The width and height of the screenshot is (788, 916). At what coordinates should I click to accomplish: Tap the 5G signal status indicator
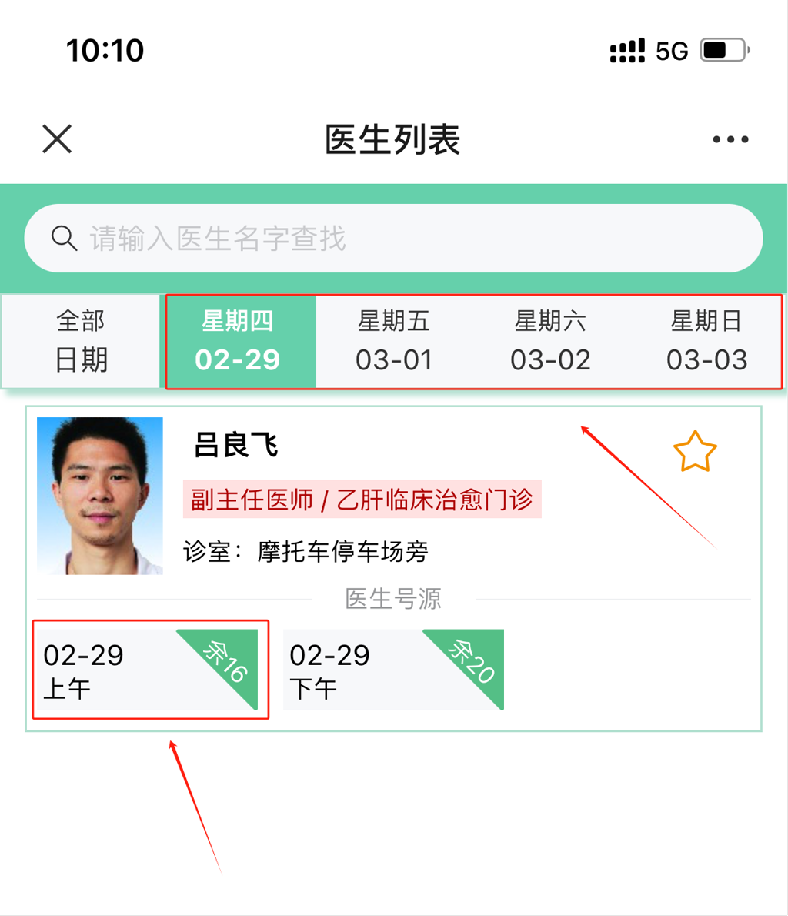(672, 52)
